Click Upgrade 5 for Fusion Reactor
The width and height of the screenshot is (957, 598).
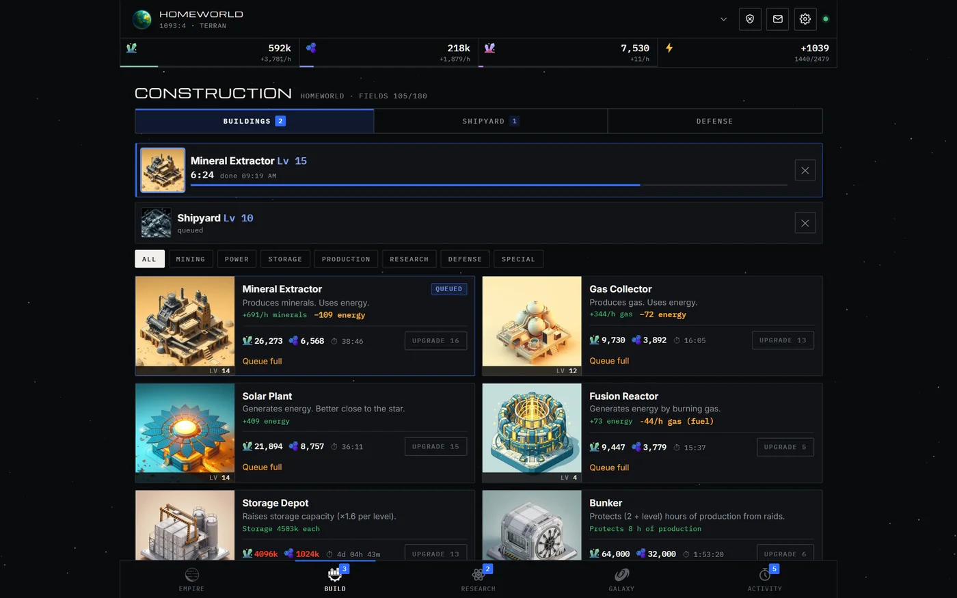point(785,447)
